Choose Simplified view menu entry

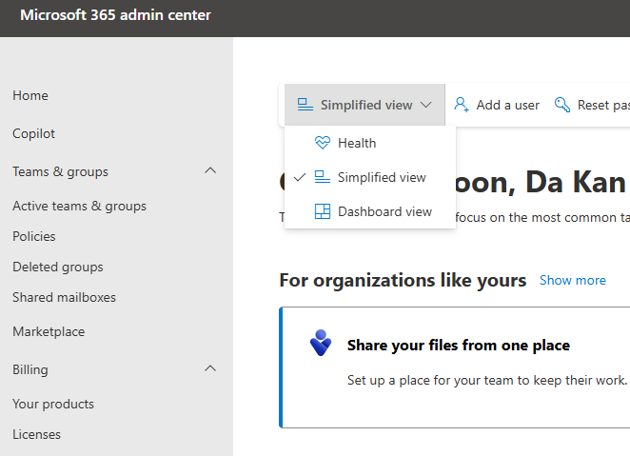(369, 177)
